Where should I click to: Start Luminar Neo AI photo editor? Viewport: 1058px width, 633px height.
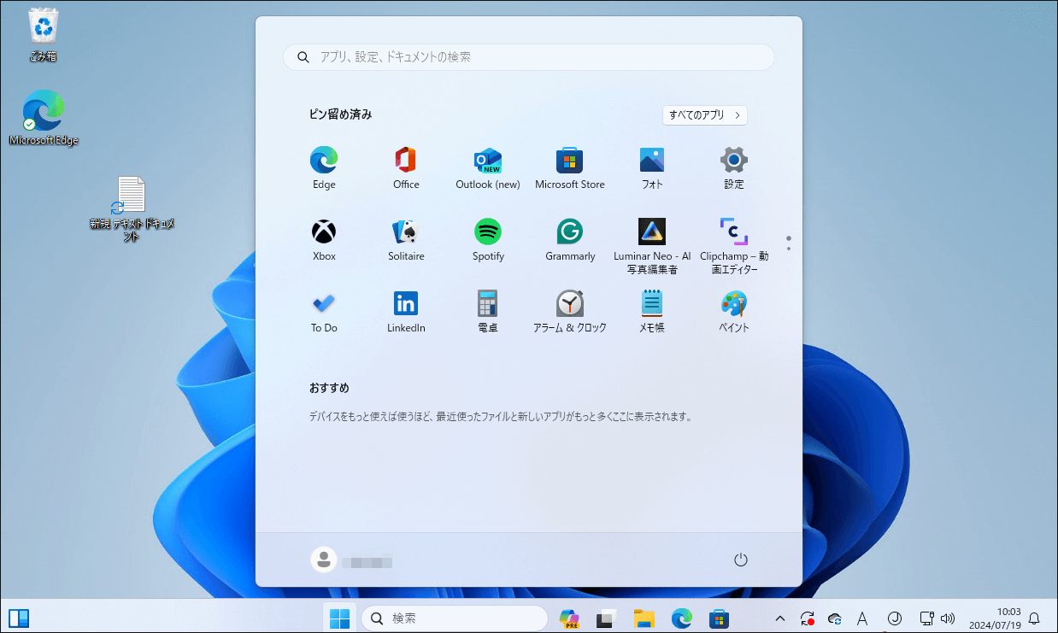[x=651, y=231]
